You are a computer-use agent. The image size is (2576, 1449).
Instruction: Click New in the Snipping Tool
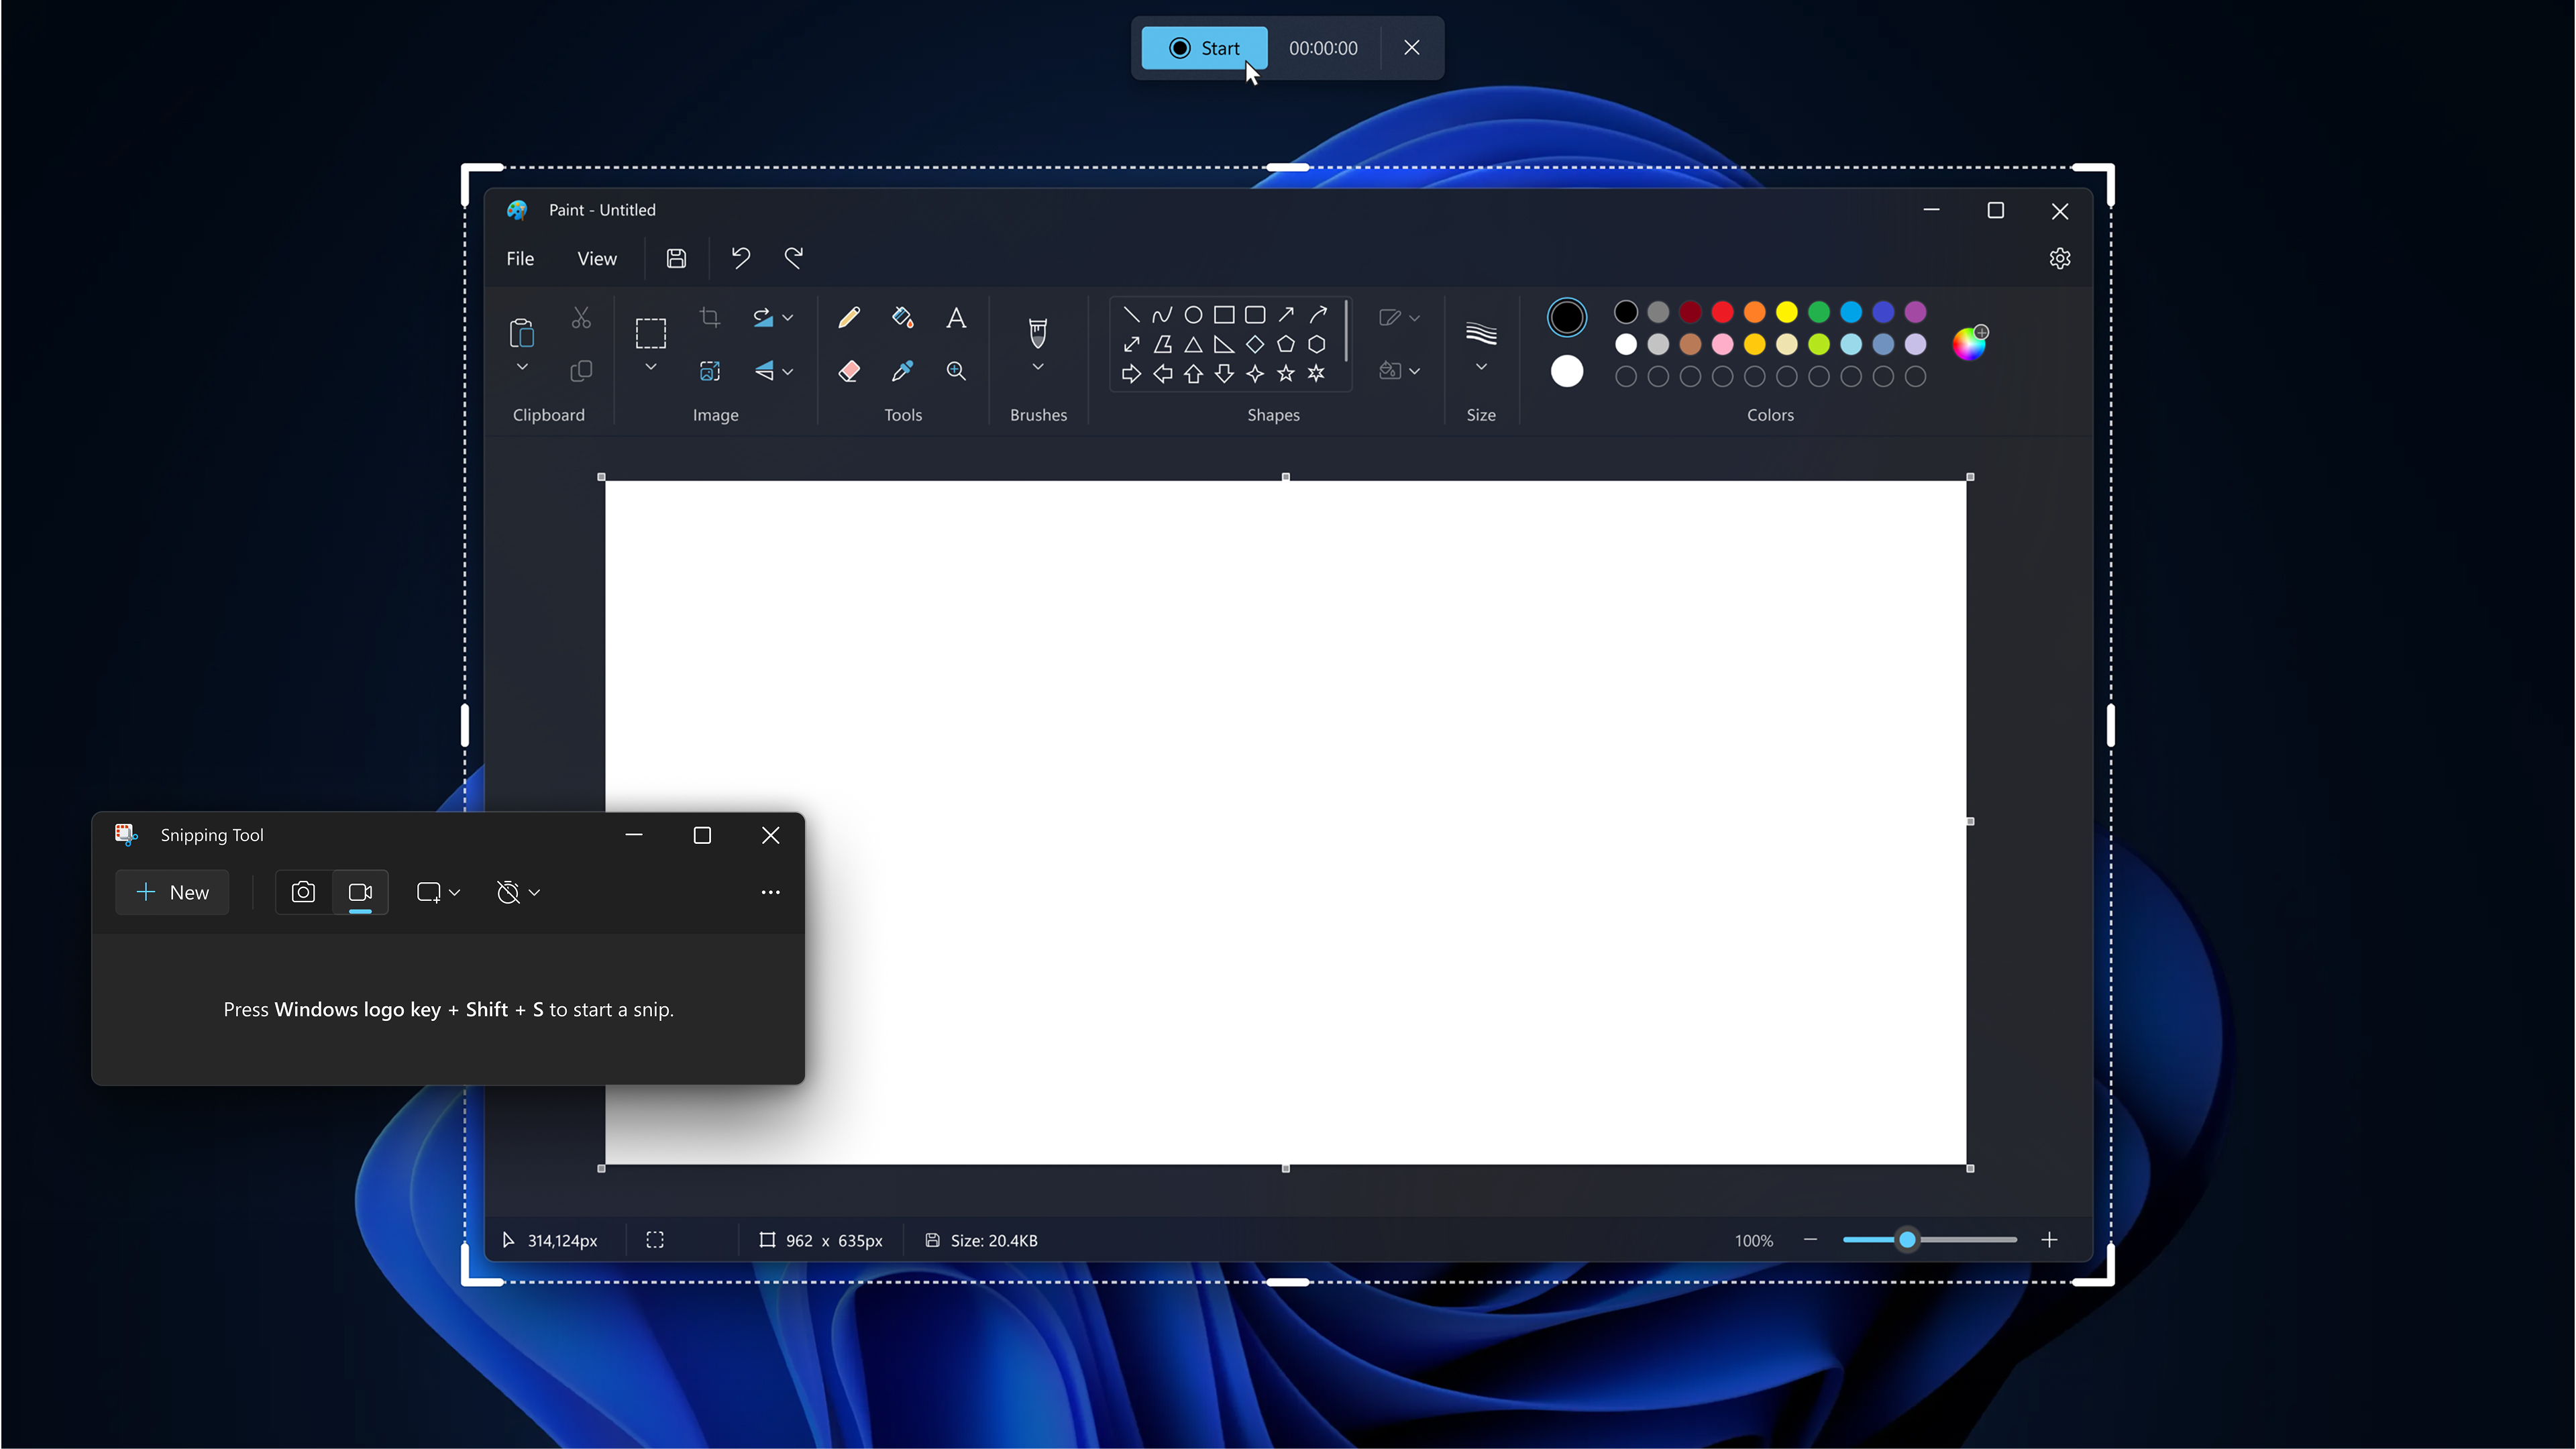tap(172, 892)
